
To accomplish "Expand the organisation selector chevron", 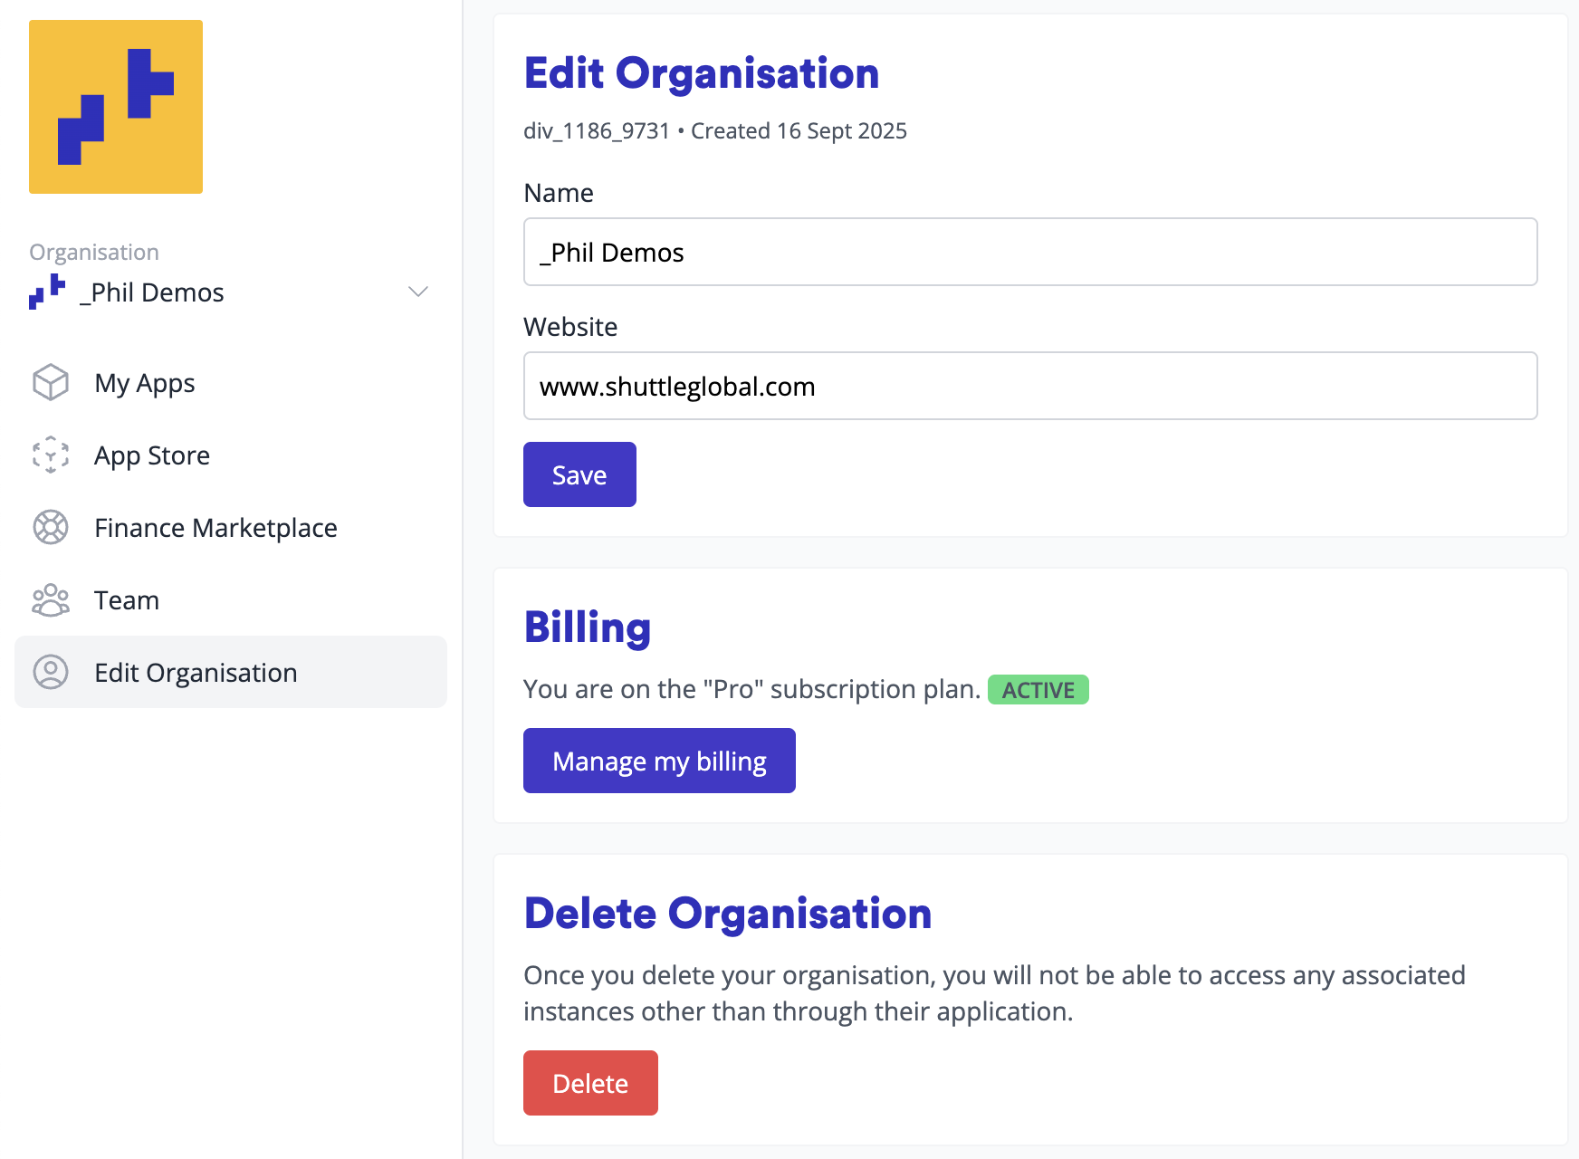I will pyautogui.click(x=417, y=292).
